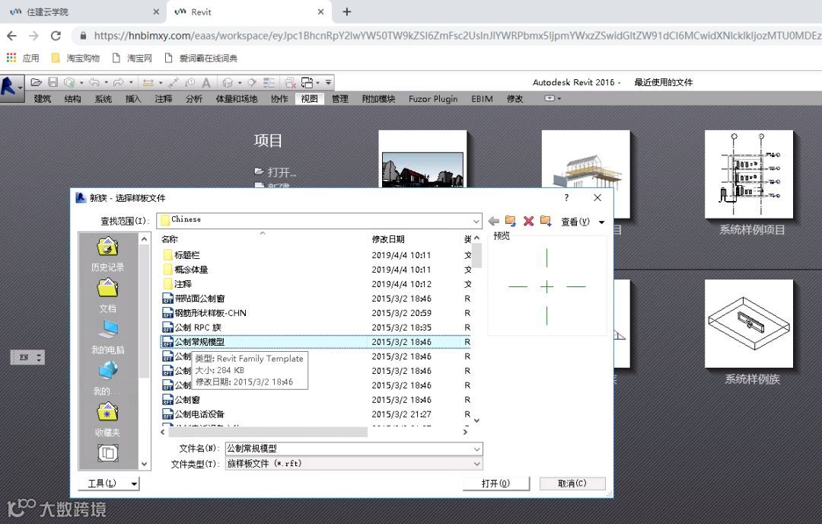Expand the 查找范围 Chinese folder dropdown
The image size is (822, 524).
tap(476, 221)
